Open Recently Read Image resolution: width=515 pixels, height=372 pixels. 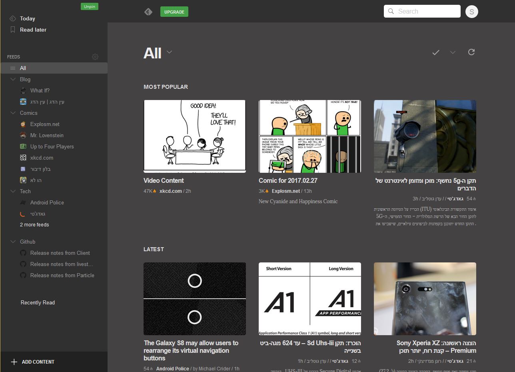[x=38, y=302]
